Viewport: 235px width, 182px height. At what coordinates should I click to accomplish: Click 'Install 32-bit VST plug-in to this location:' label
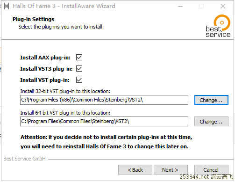click(x=65, y=91)
